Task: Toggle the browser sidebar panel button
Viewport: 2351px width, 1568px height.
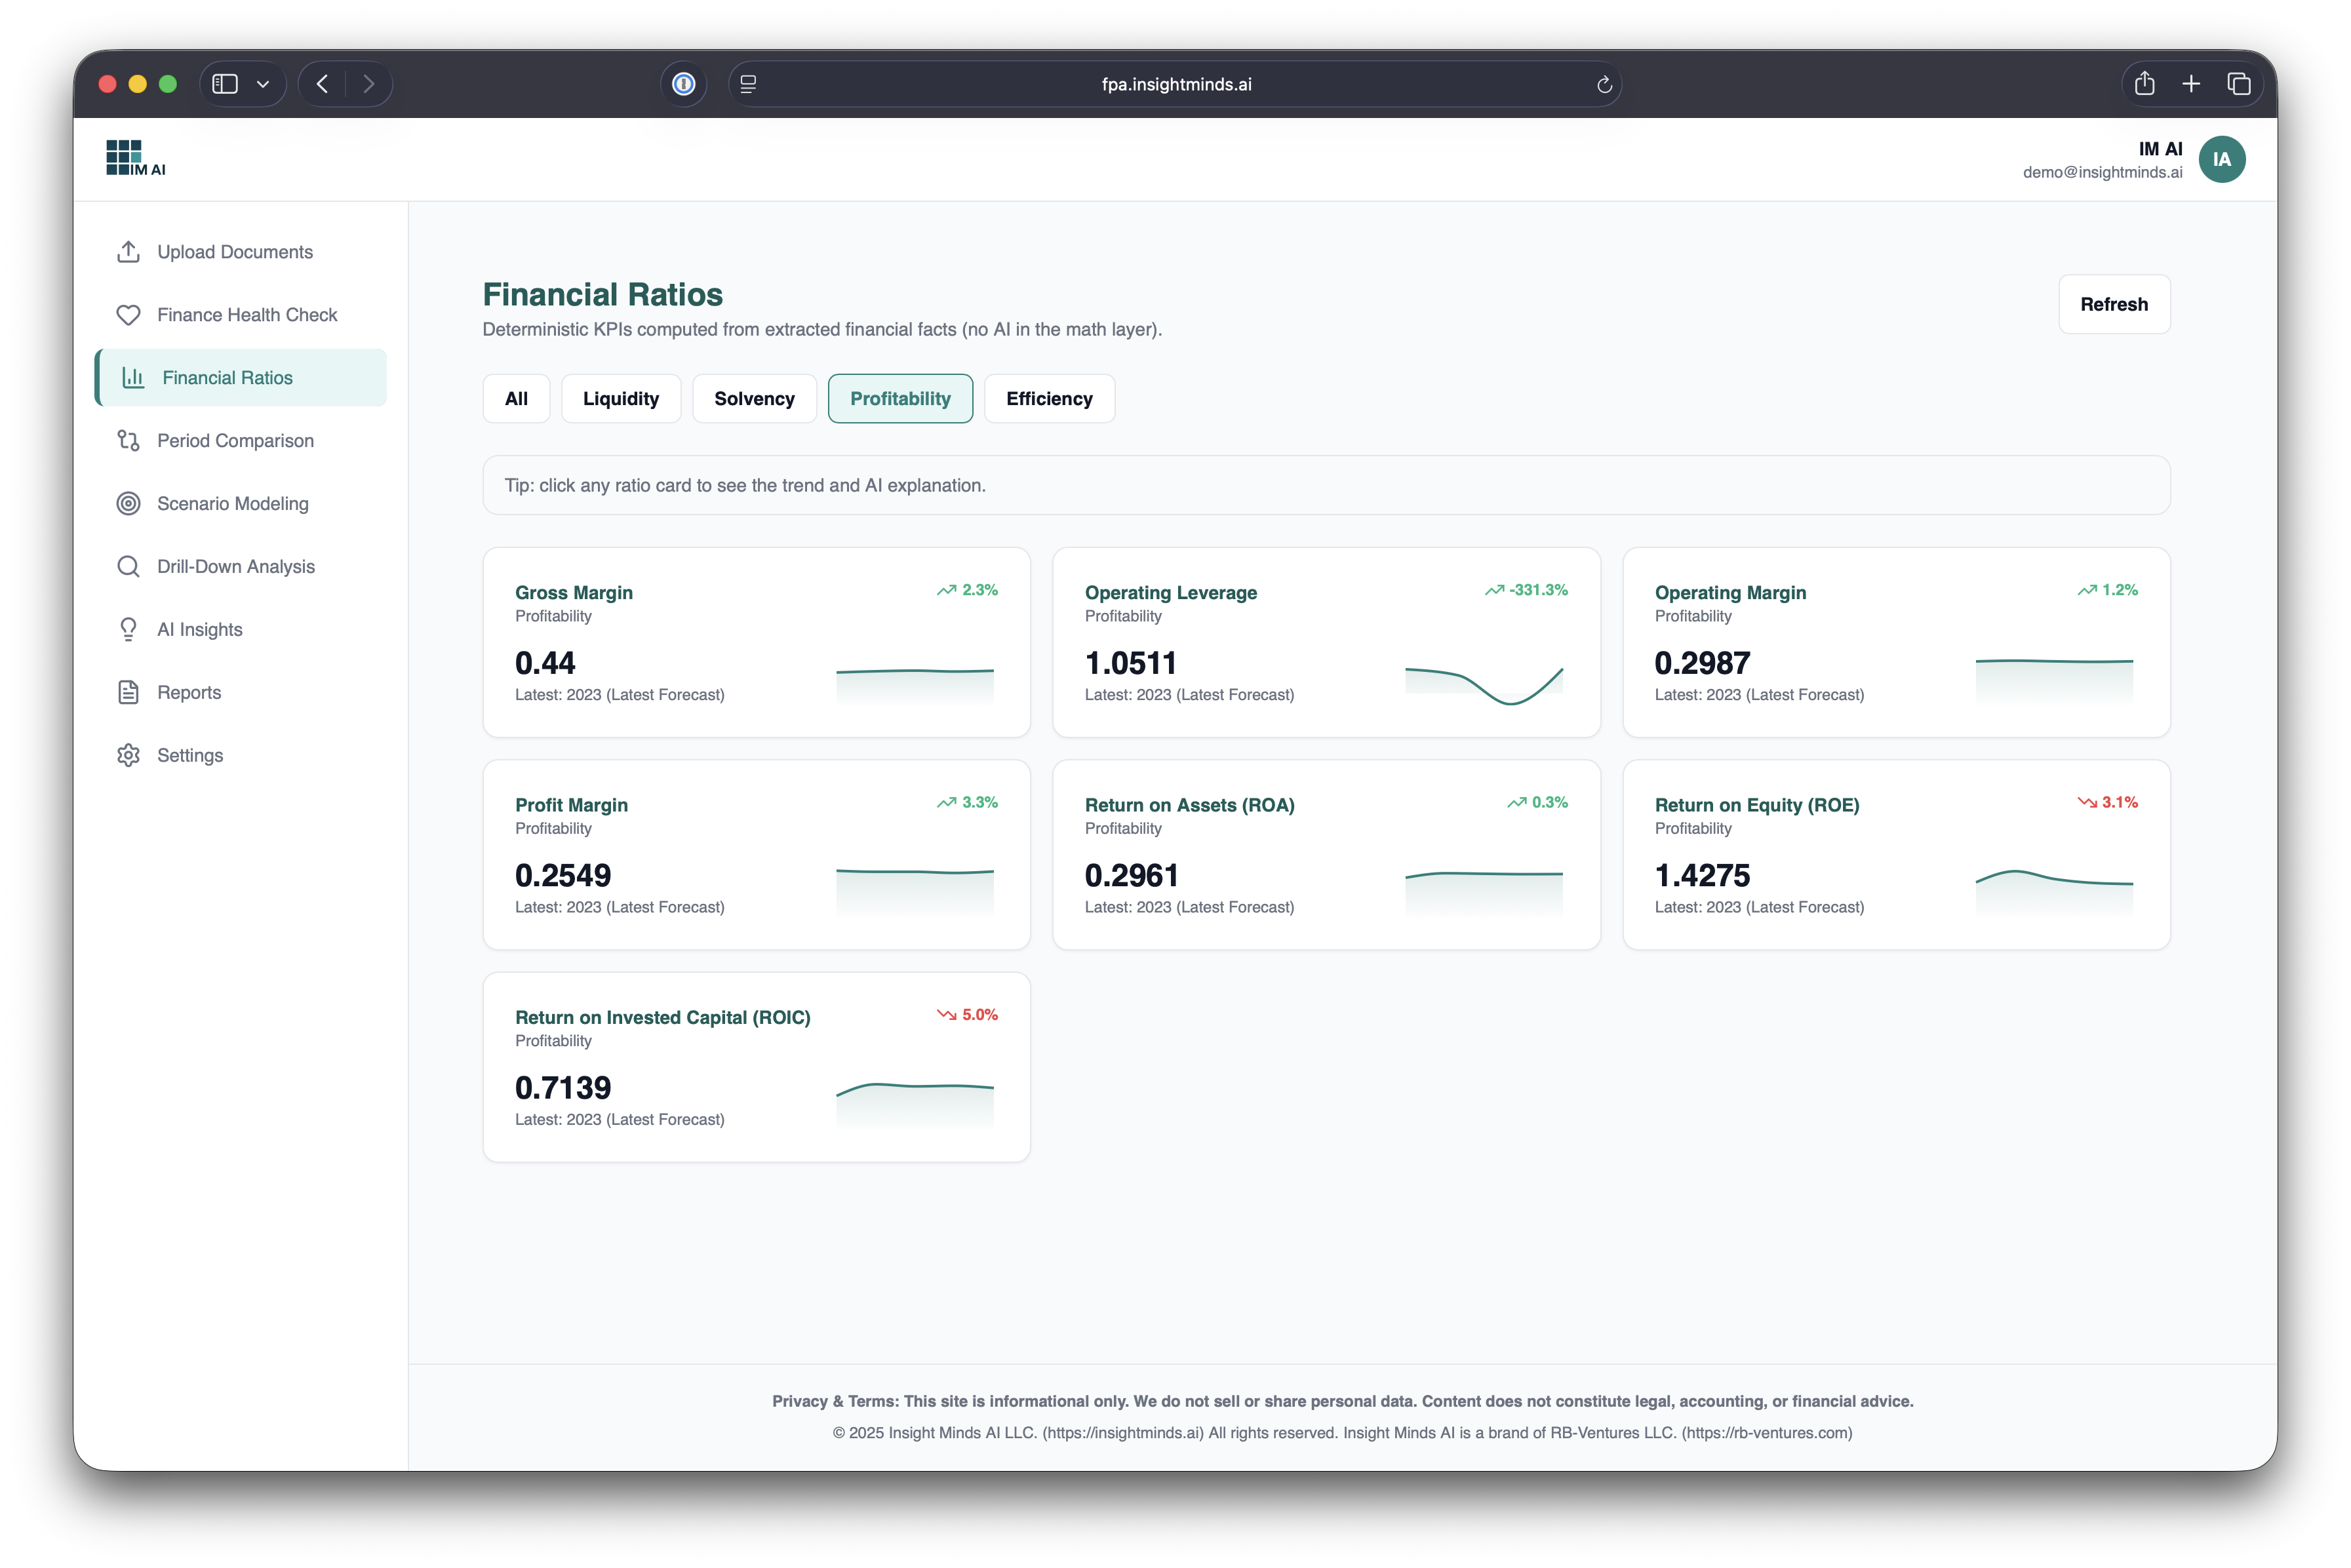Action: point(225,84)
